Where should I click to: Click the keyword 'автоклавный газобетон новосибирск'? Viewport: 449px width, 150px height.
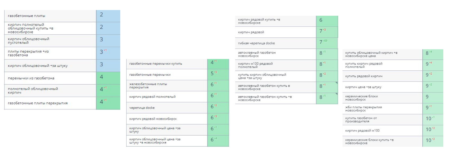tap(257, 54)
